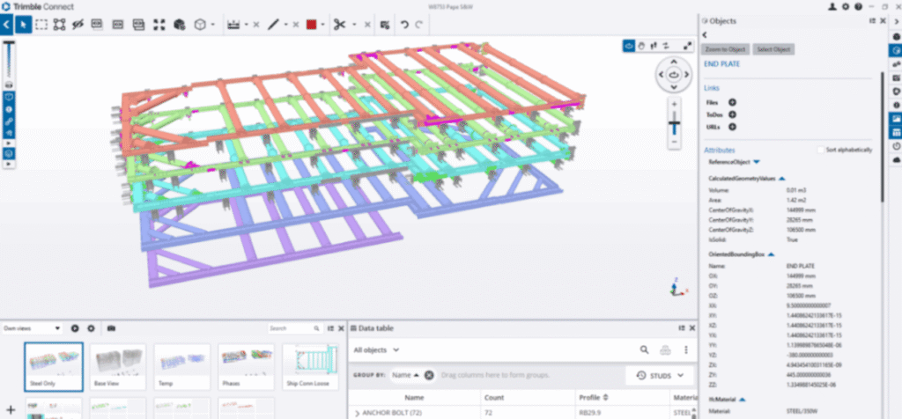Screen dimensions: 902x419
Task: Open the Base View thumbnail
Action: pos(118,365)
